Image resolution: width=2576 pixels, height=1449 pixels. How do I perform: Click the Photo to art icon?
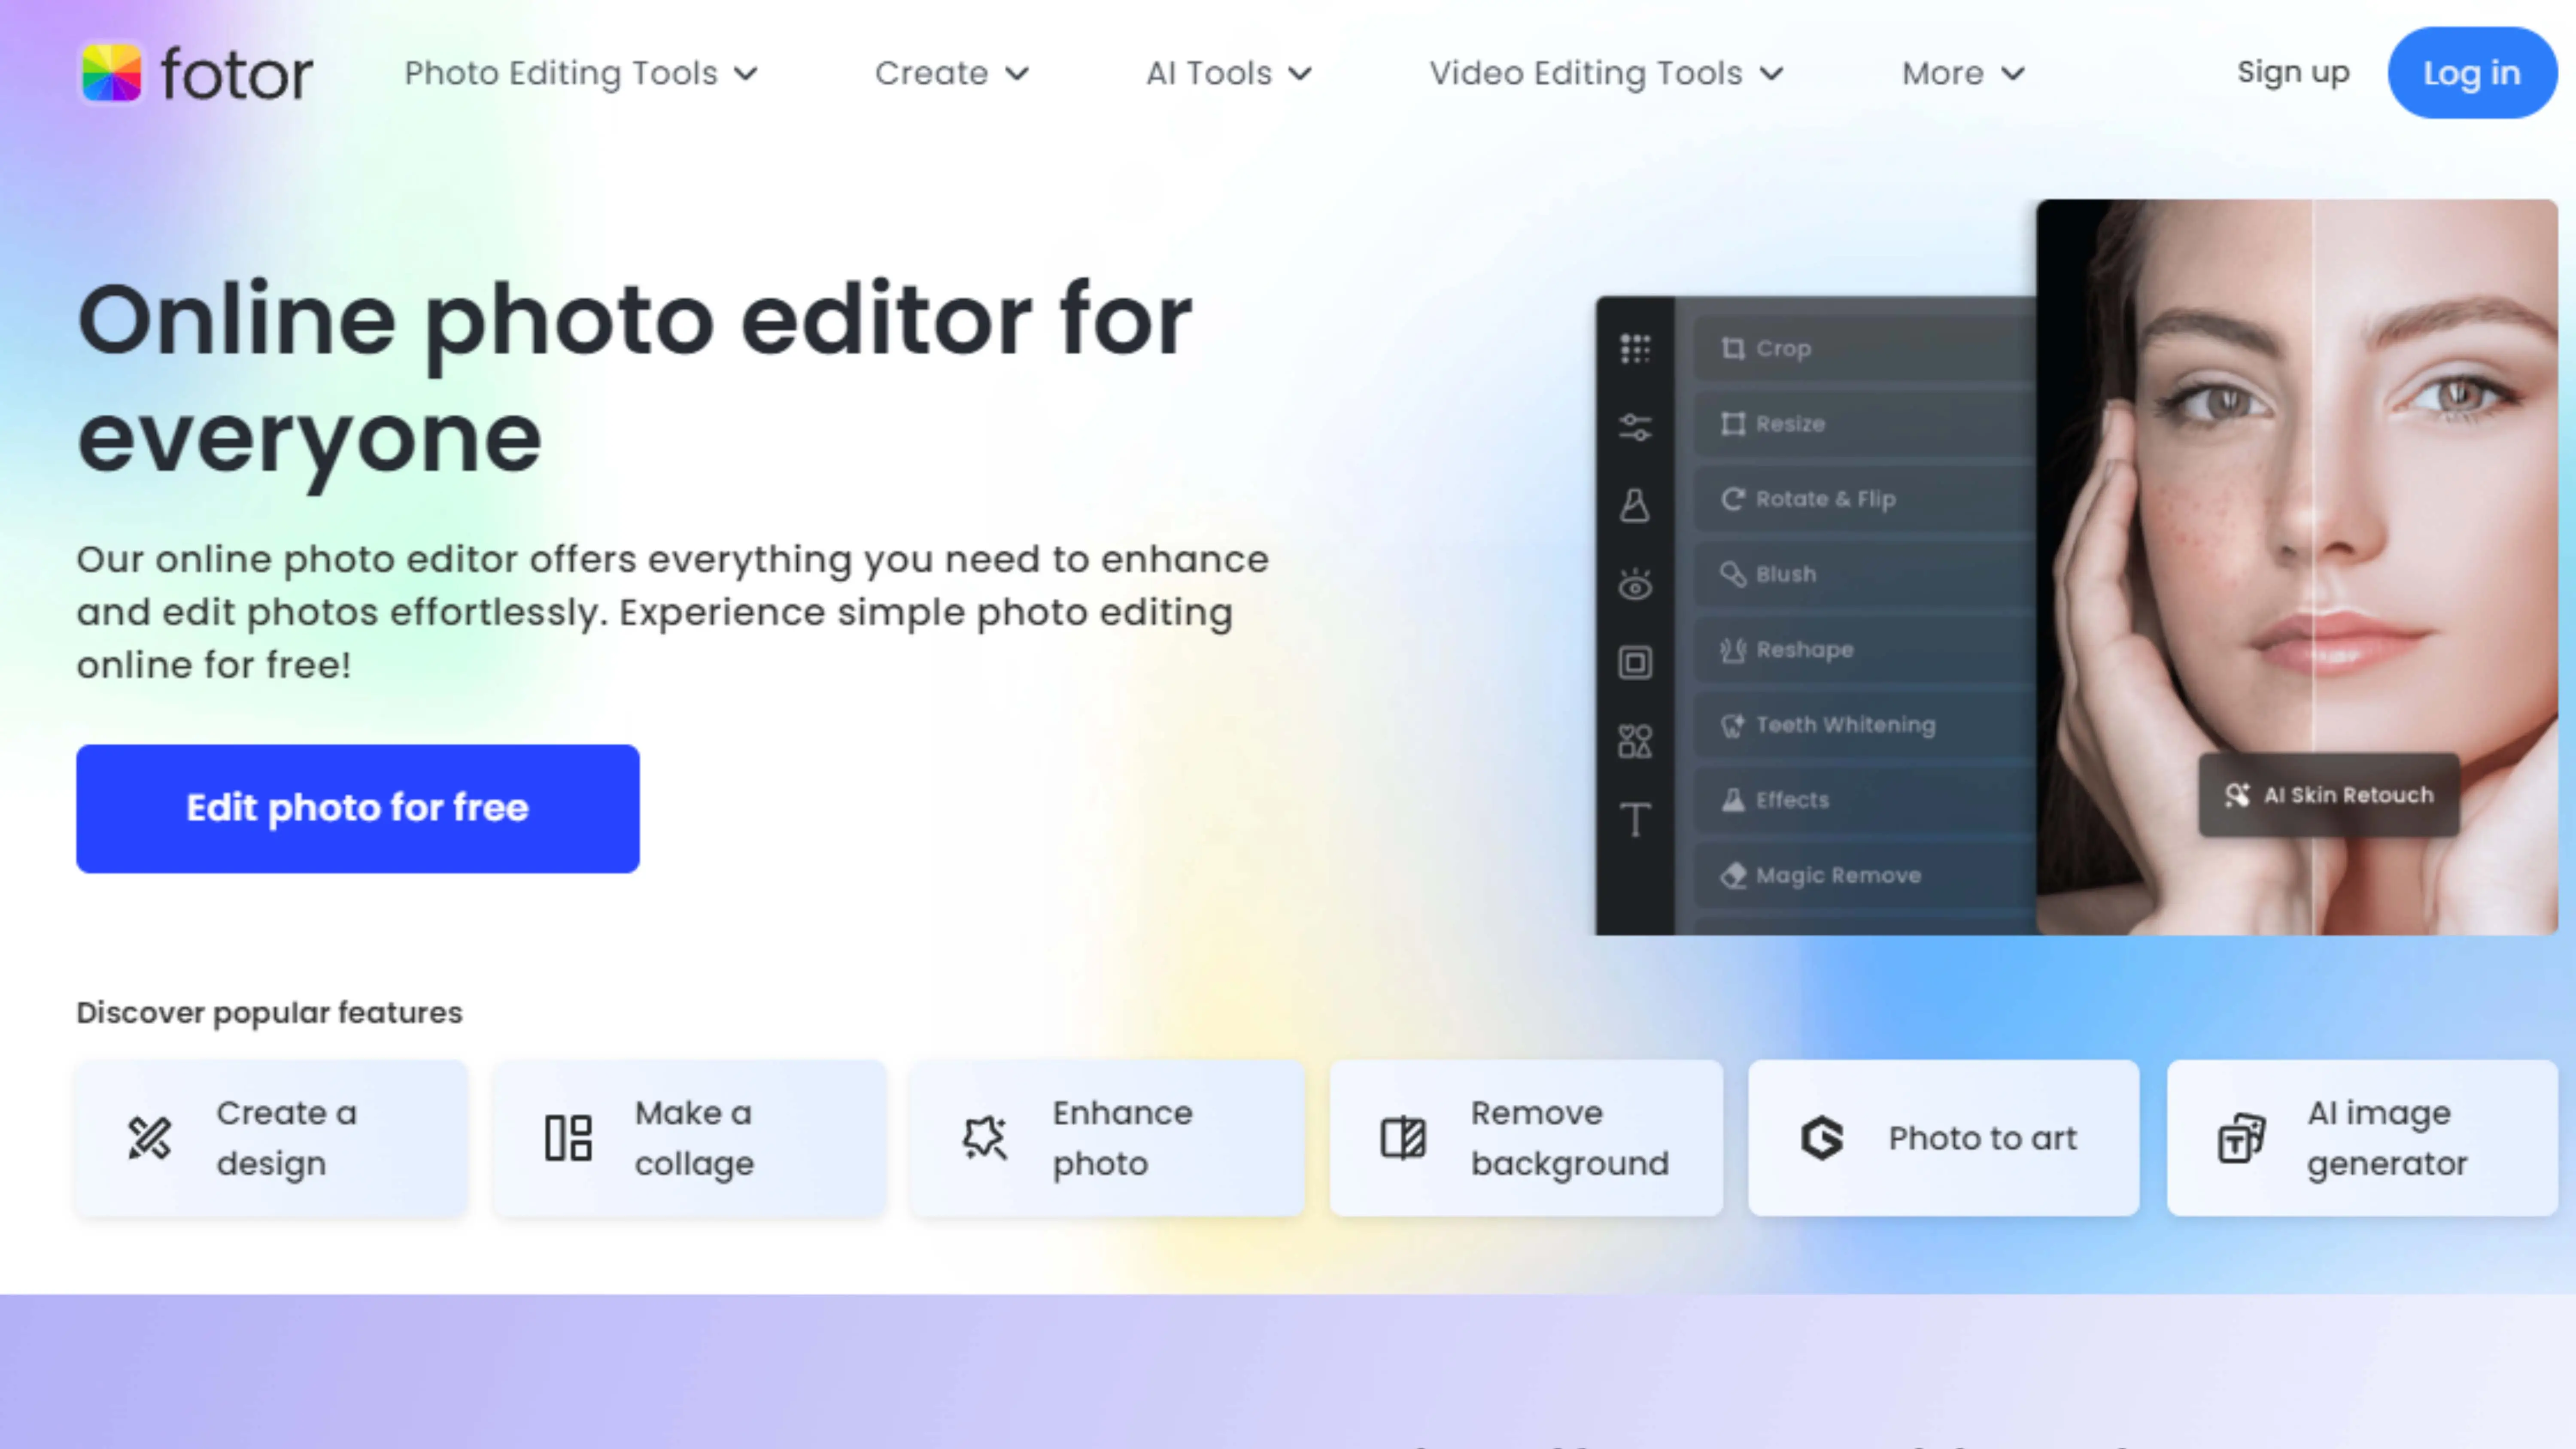(x=1822, y=1138)
